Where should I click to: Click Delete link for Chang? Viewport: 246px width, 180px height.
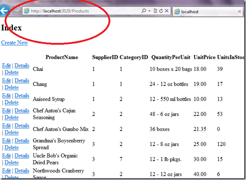tap(11, 87)
